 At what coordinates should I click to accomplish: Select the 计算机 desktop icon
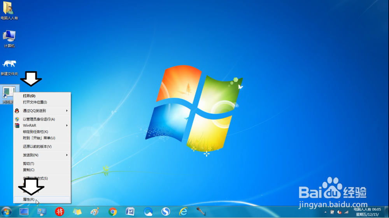tap(9, 39)
